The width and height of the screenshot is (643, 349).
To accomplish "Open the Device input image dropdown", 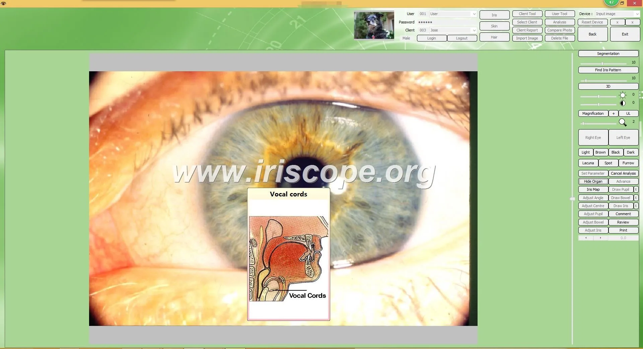I will pos(637,14).
